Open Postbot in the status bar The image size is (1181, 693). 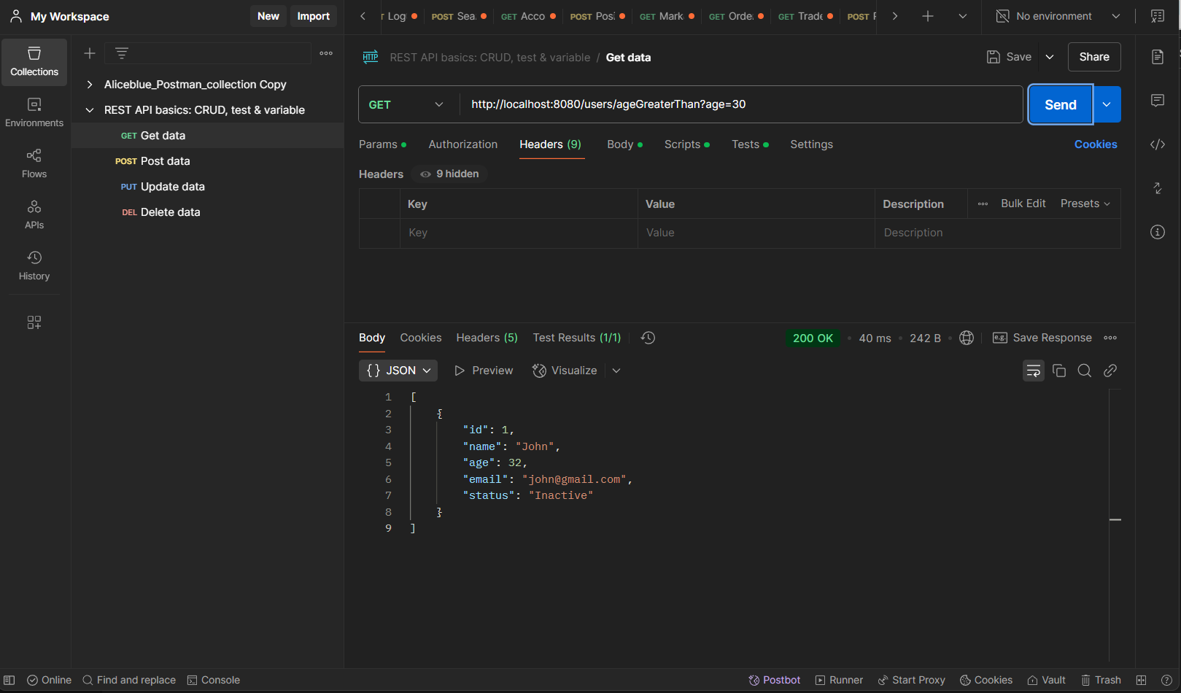tap(775, 680)
